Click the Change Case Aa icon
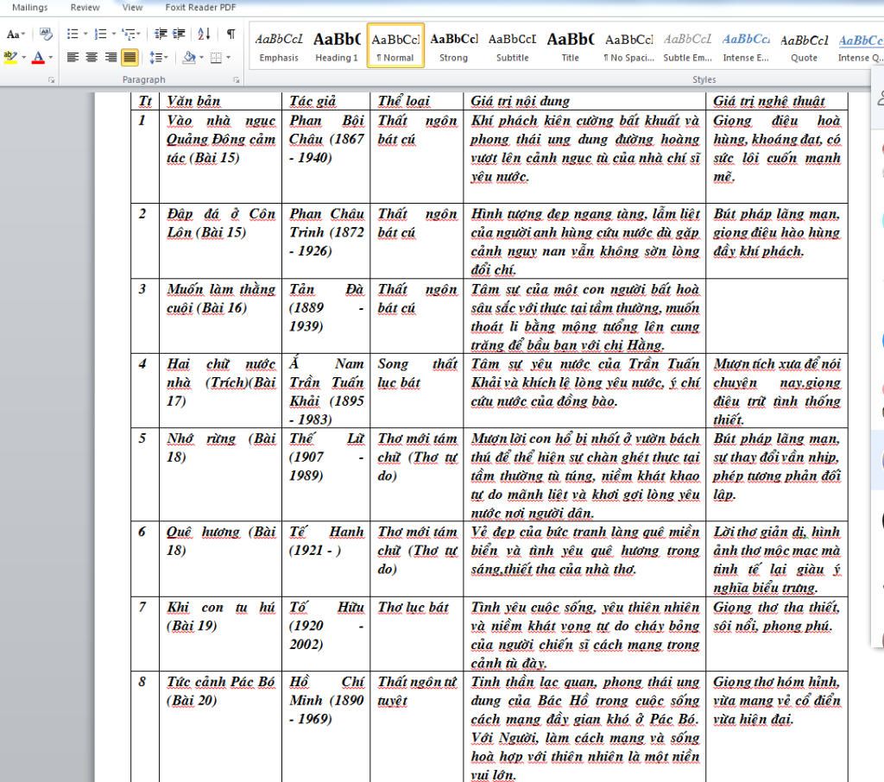Image resolution: width=884 pixels, height=782 pixels. pyautogui.click(x=13, y=35)
